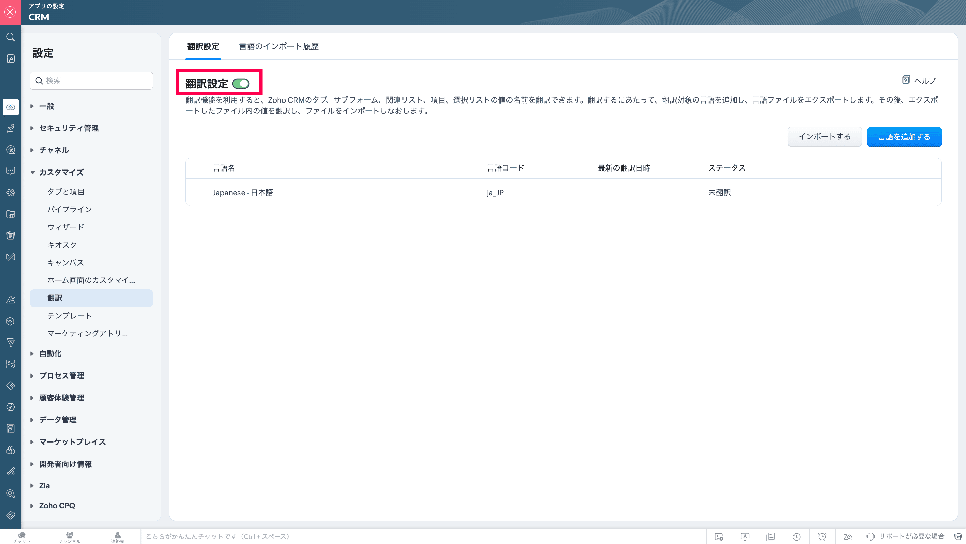This screenshot has width=966, height=544.
Task: Click the red close settings icon
Action: tap(10, 12)
